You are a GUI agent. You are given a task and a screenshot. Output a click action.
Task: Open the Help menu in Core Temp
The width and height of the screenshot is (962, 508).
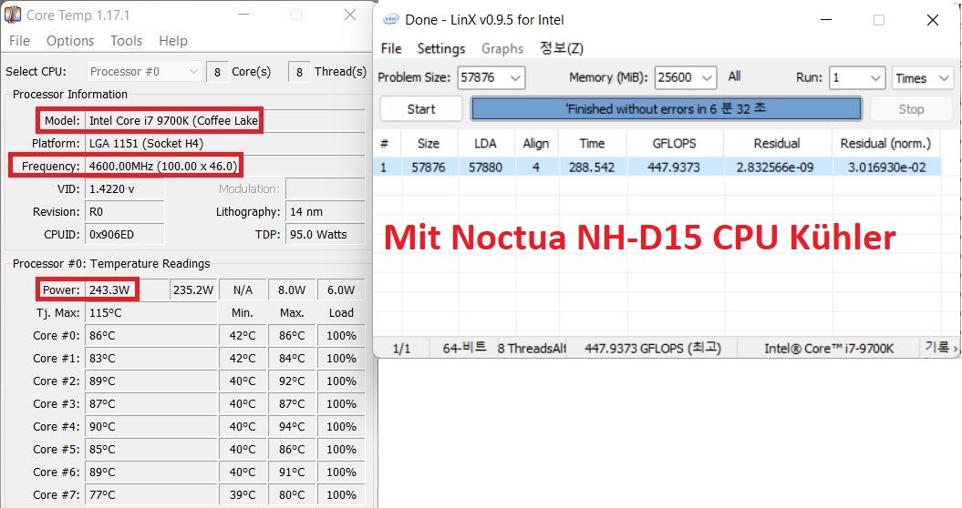coord(173,40)
